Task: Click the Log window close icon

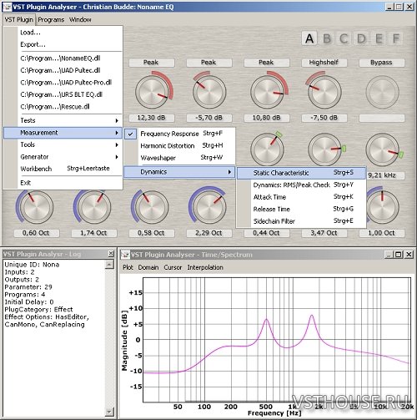Action: click(111, 254)
